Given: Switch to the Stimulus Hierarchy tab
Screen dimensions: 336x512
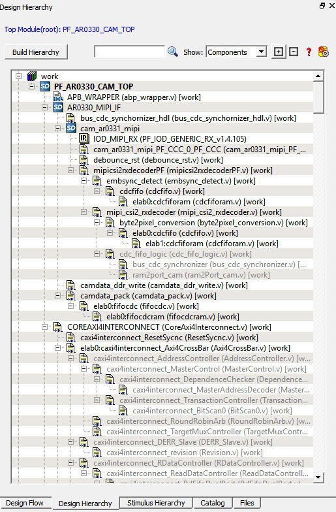Looking at the screenshot, I should point(156,503).
